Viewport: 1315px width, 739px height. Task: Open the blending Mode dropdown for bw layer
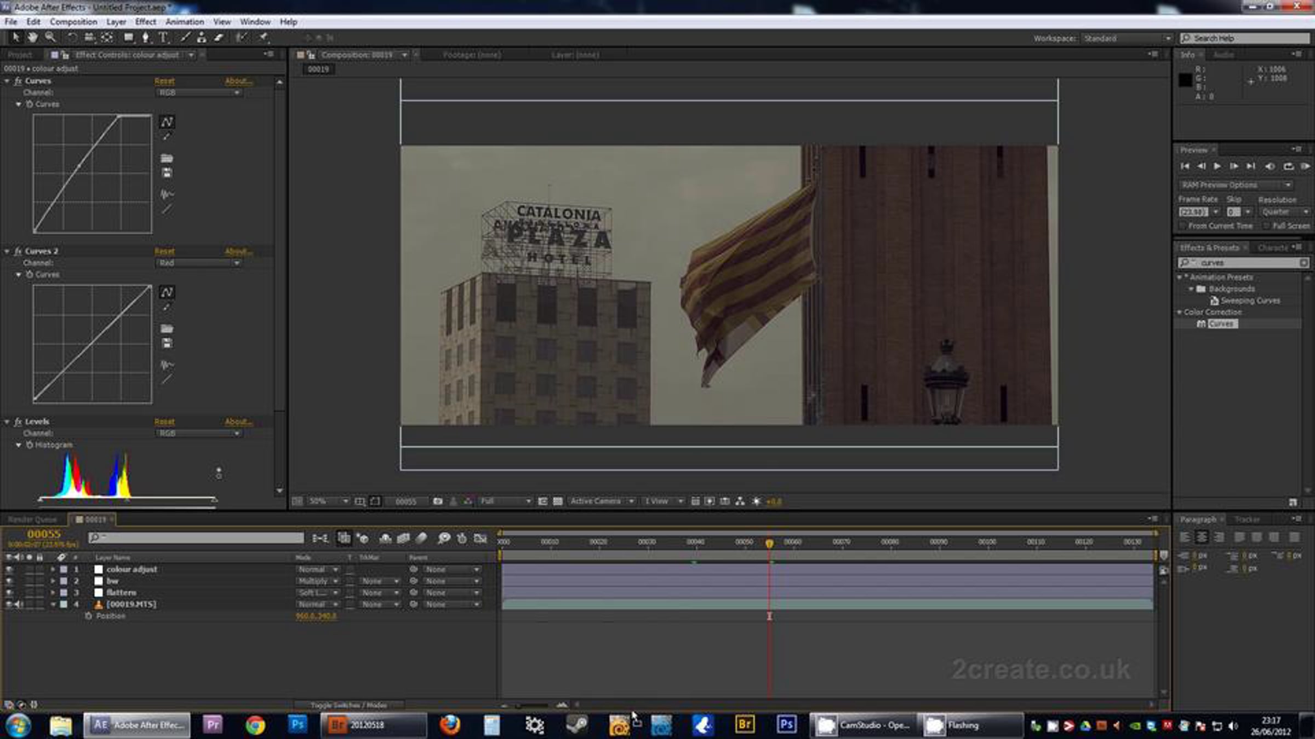pos(318,581)
